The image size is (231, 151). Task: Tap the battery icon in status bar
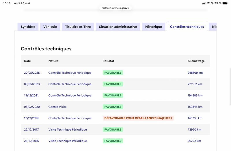225,3
